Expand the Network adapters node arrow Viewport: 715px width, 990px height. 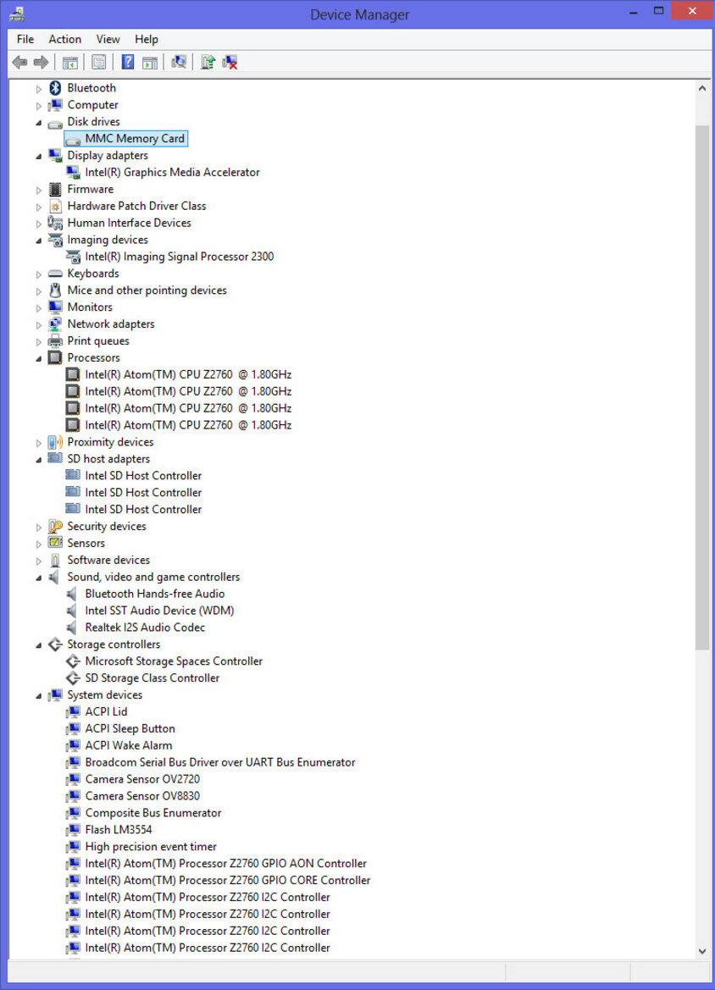coord(38,325)
